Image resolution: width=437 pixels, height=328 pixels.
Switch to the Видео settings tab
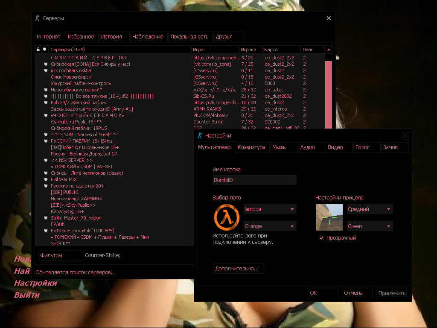pos(338,147)
